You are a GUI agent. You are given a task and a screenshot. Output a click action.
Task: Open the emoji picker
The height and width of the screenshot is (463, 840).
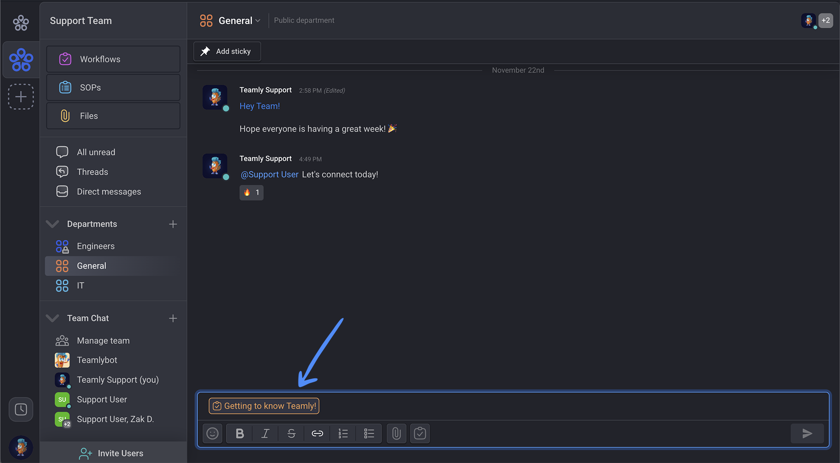tap(213, 434)
